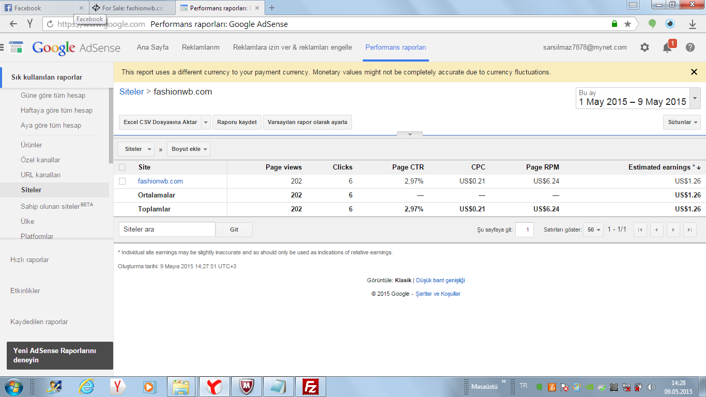Open the Sütunlar columns dropdown

tap(682, 122)
